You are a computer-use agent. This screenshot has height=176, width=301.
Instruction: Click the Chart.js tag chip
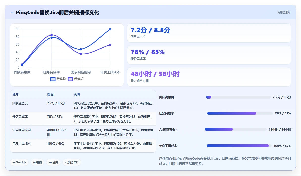[19, 162]
